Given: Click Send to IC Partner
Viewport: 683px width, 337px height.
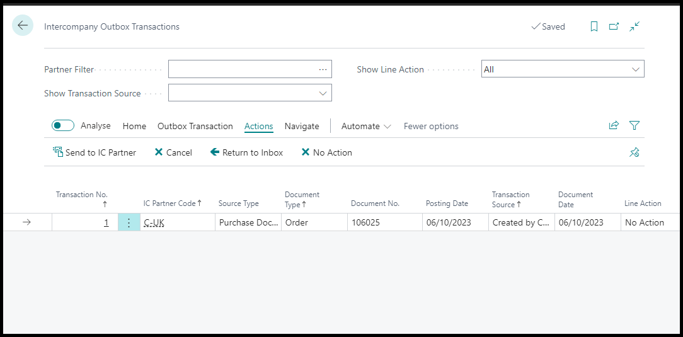Looking at the screenshot, I should point(95,152).
